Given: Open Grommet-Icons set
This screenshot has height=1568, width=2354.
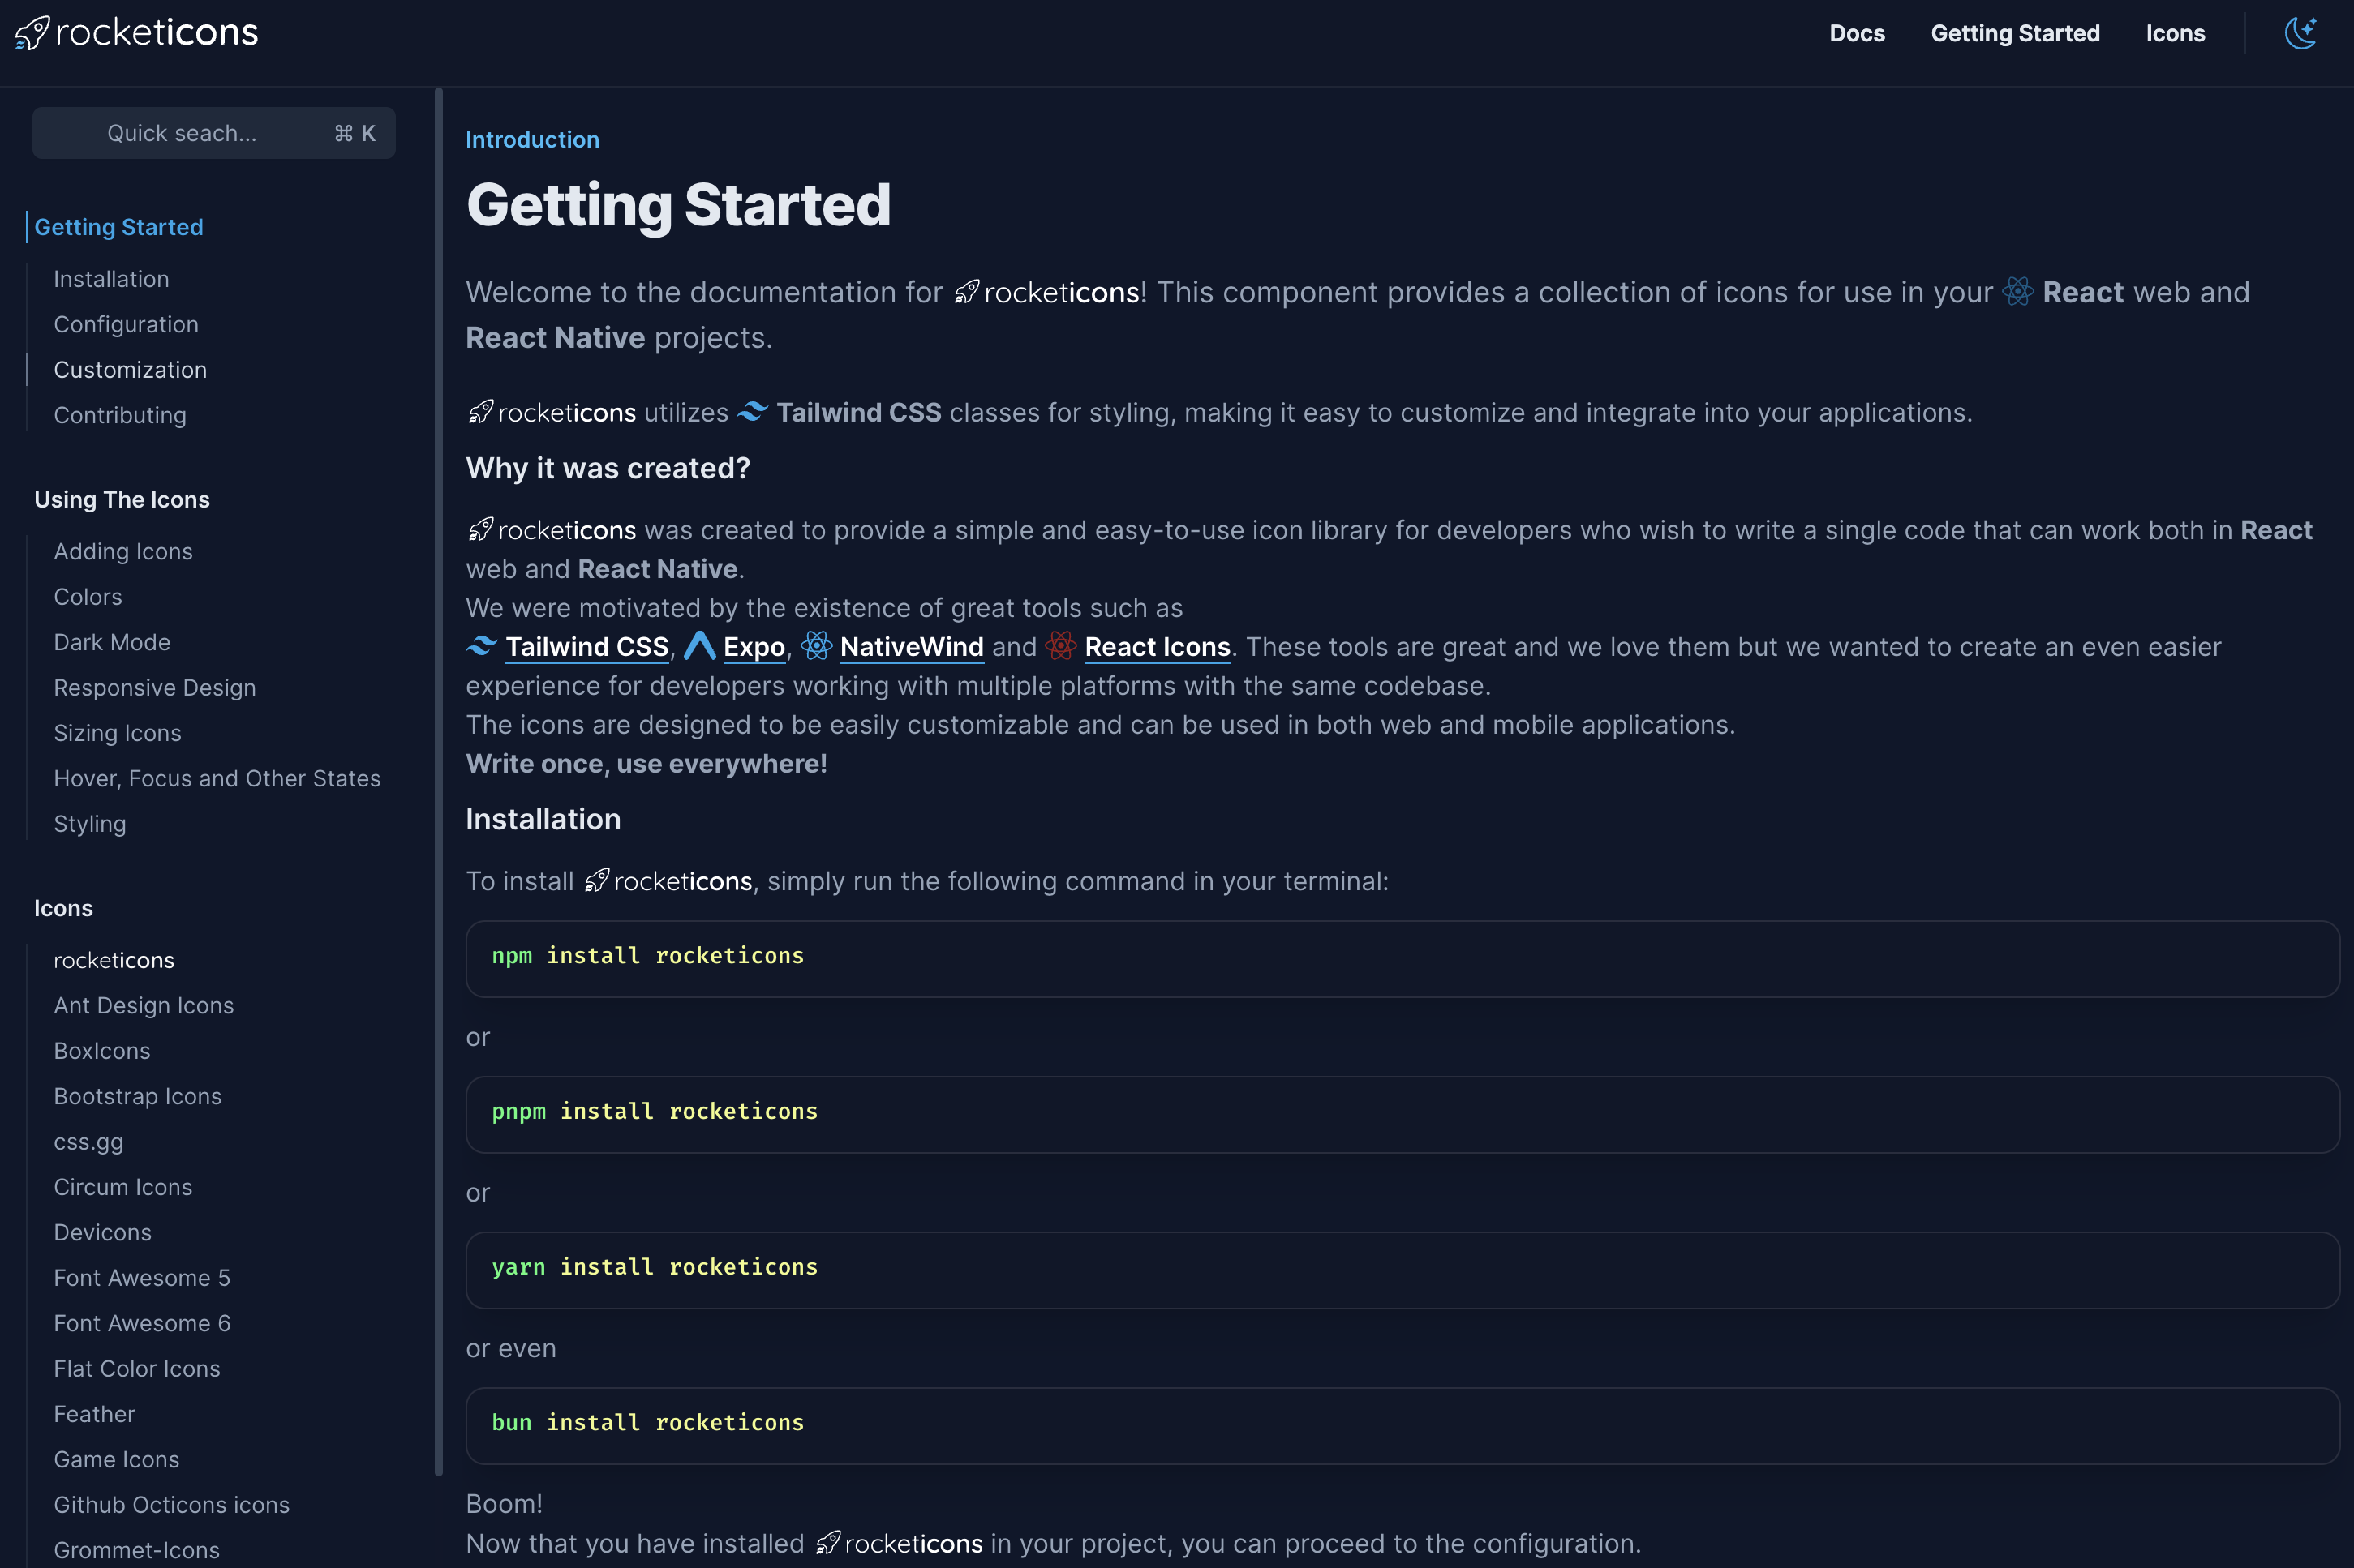Looking at the screenshot, I should tap(137, 1550).
